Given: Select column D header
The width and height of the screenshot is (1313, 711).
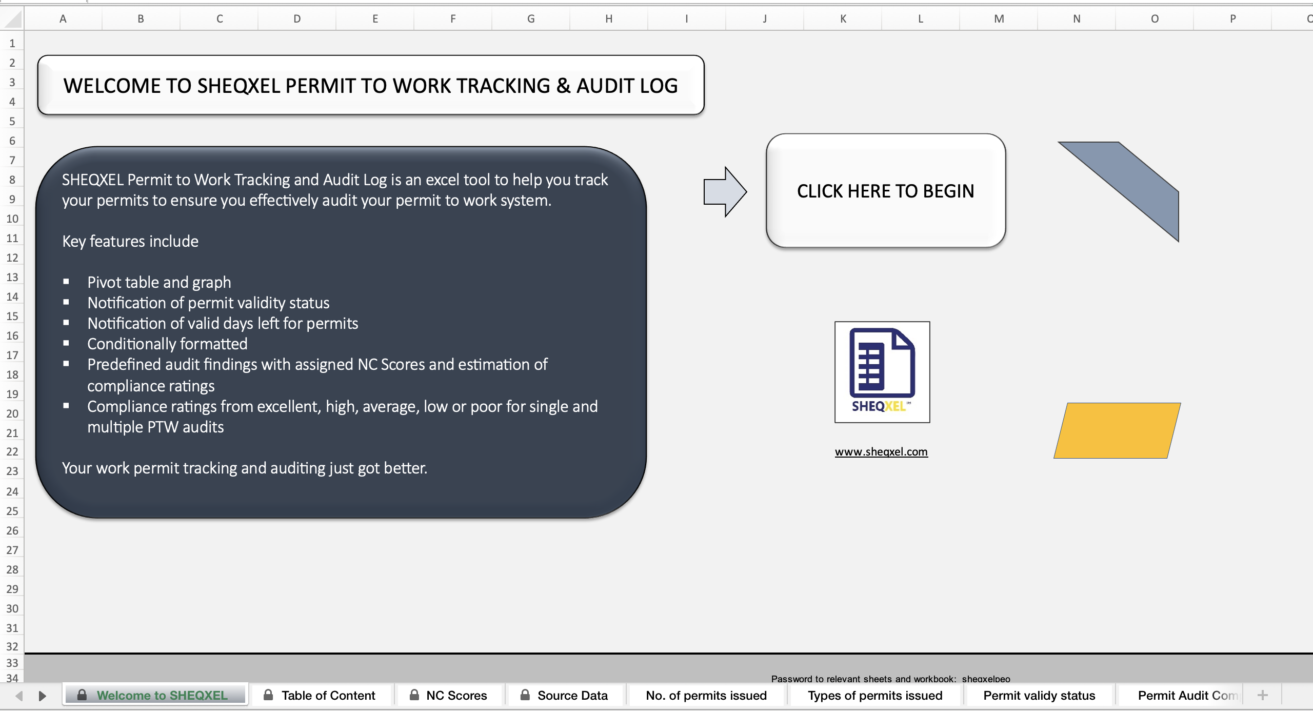Looking at the screenshot, I should pos(297,19).
